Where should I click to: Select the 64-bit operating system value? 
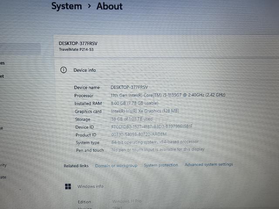click(155, 142)
